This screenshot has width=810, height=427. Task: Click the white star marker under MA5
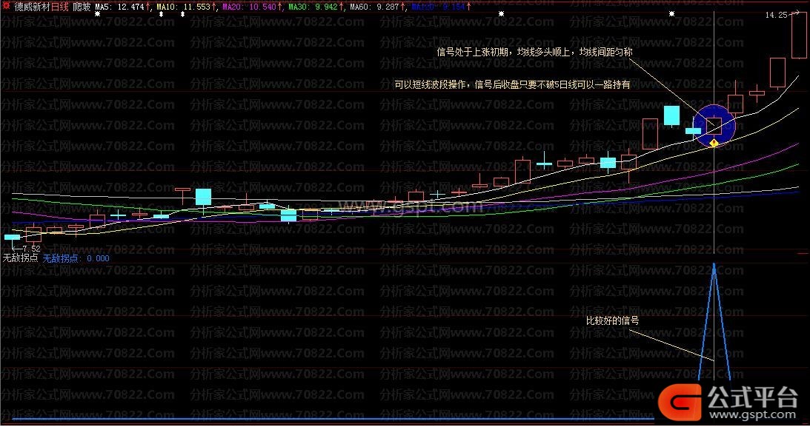coord(98,14)
